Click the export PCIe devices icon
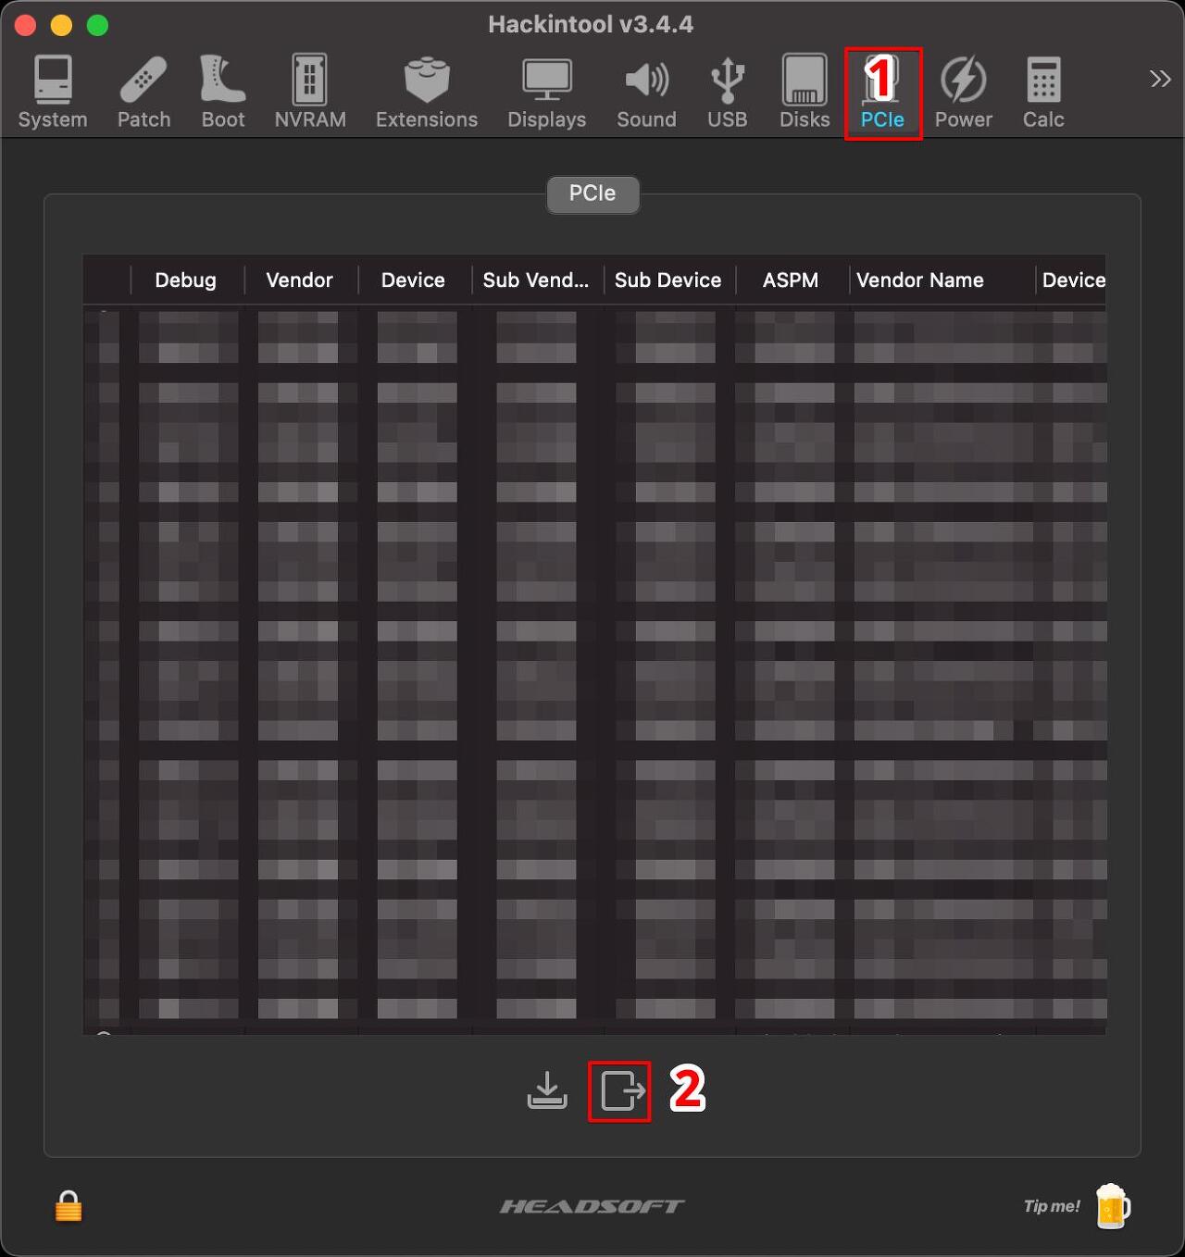This screenshot has width=1185, height=1257. [x=622, y=1090]
